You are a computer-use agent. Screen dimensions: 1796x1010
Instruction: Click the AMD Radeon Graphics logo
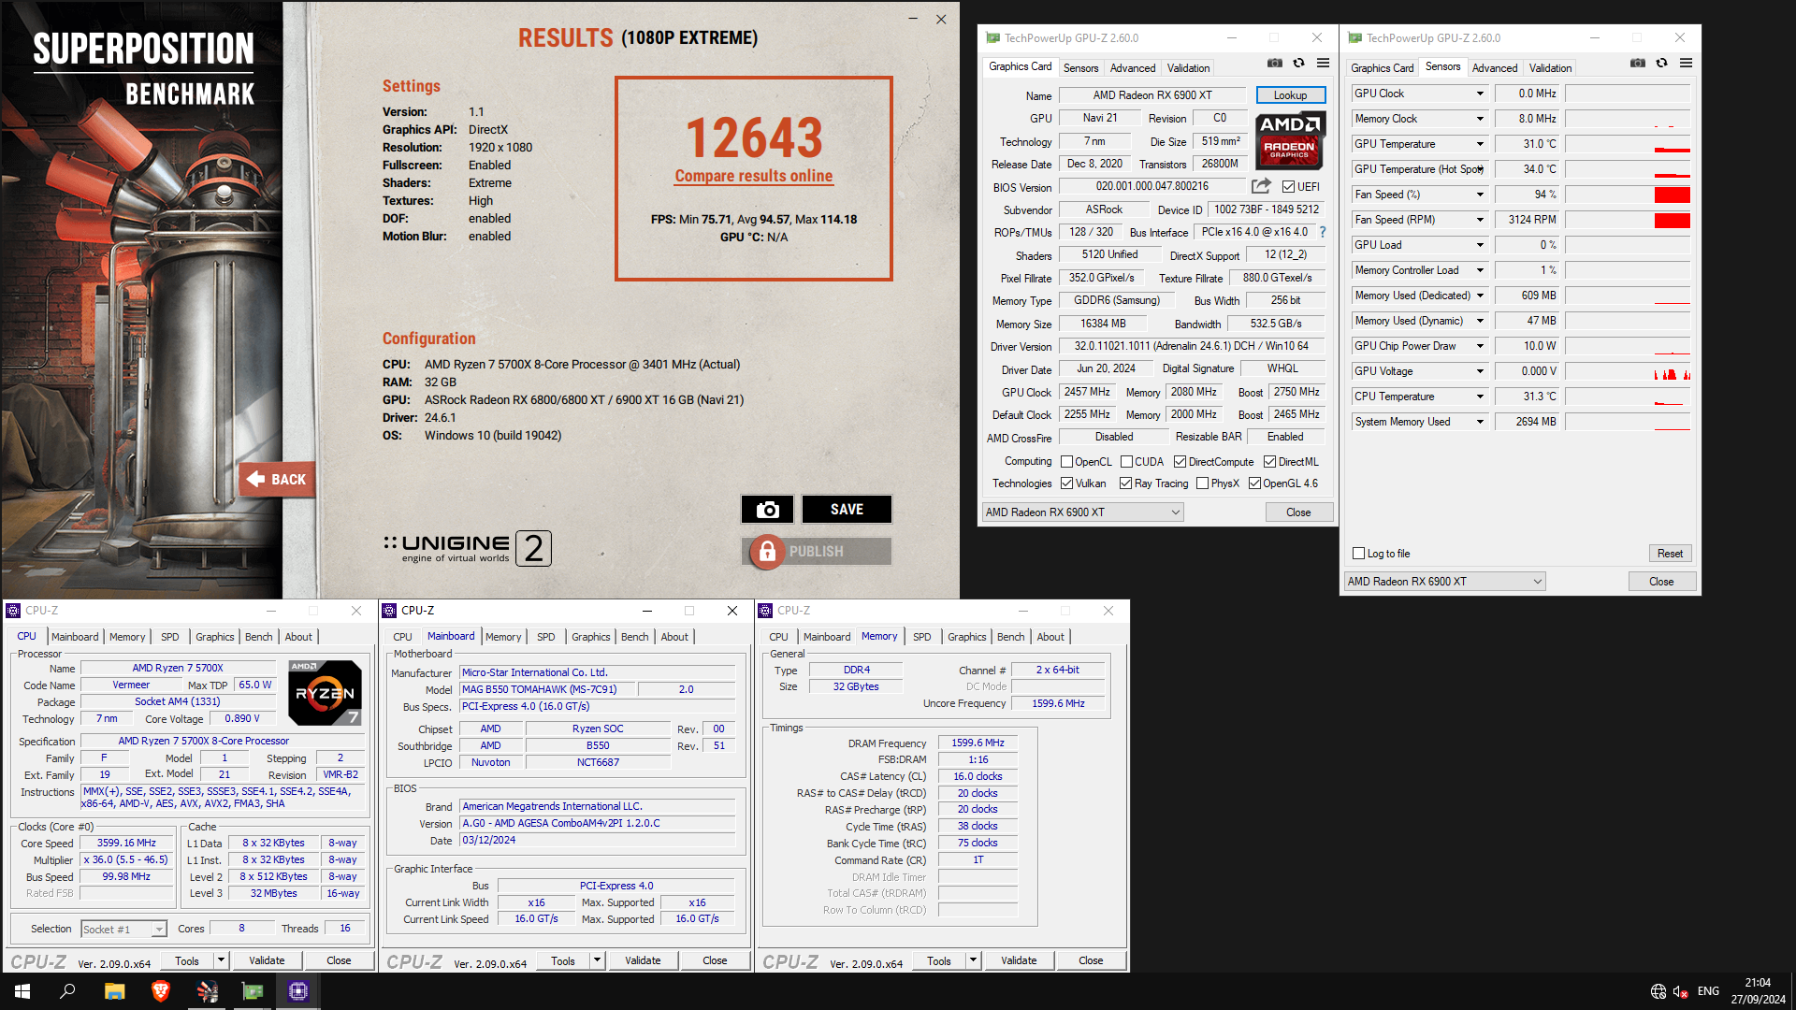point(1290,140)
